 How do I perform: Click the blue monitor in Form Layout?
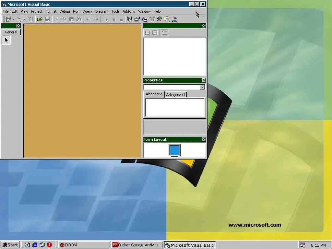175,150
